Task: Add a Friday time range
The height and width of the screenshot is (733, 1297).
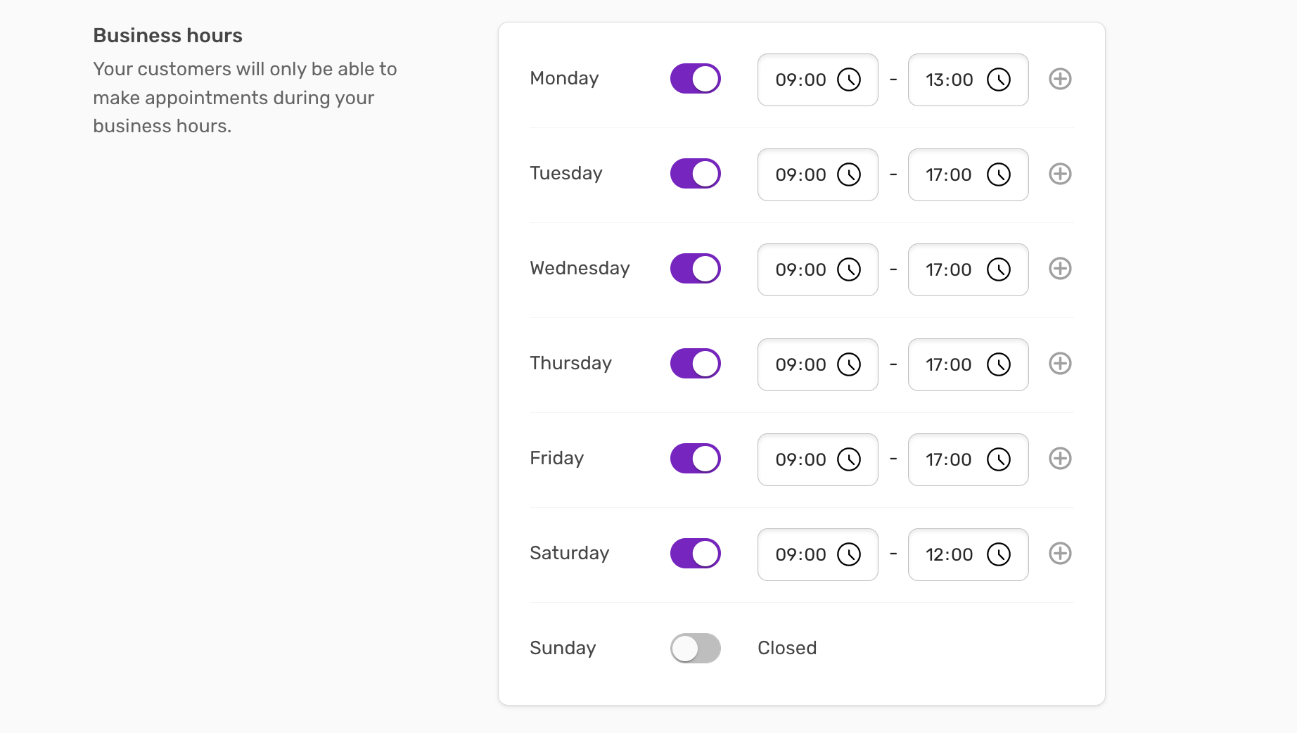Action: point(1060,459)
